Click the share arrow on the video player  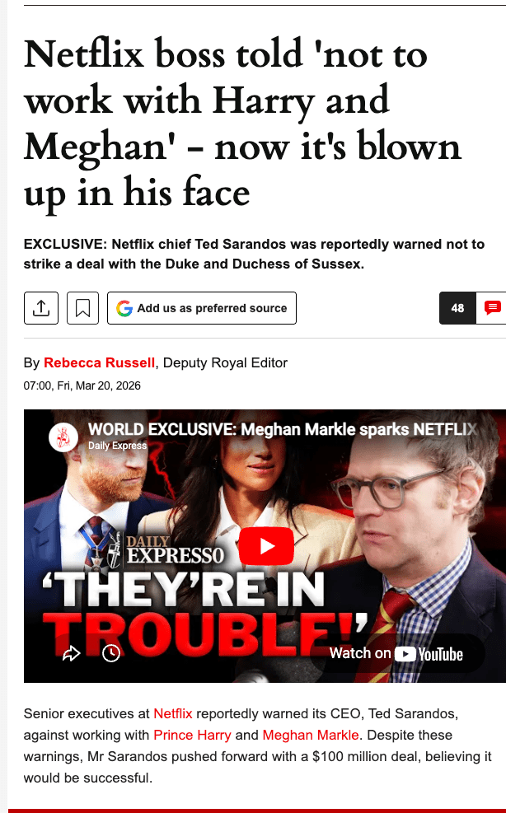(x=71, y=653)
